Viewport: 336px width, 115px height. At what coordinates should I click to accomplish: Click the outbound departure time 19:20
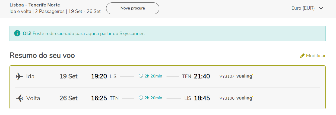click(x=99, y=76)
